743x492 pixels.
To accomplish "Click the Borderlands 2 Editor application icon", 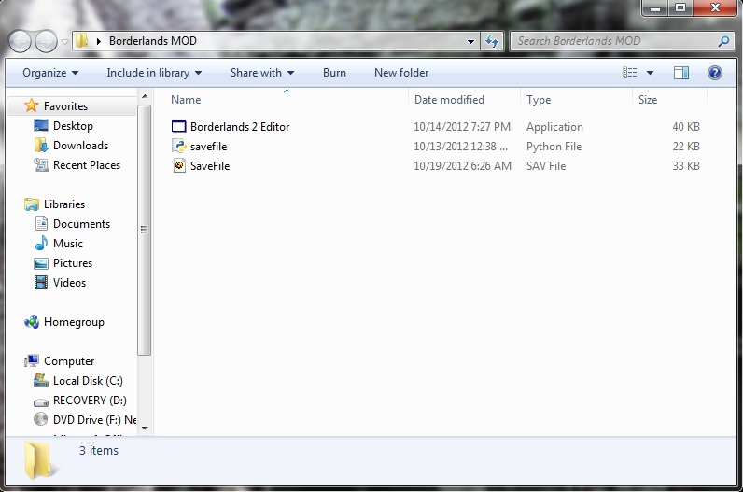I will pos(180,127).
